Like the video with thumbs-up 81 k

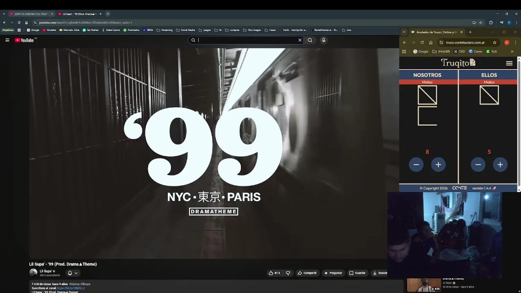(x=274, y=273)
